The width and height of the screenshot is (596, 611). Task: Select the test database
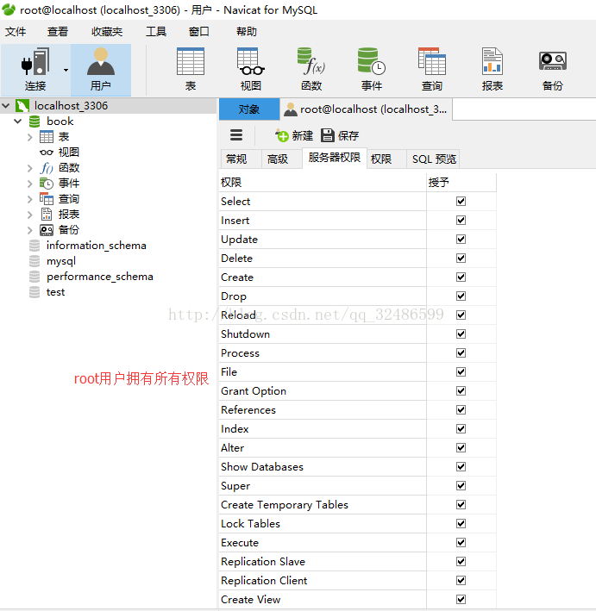pyautogui.click(x=55, y=292)
